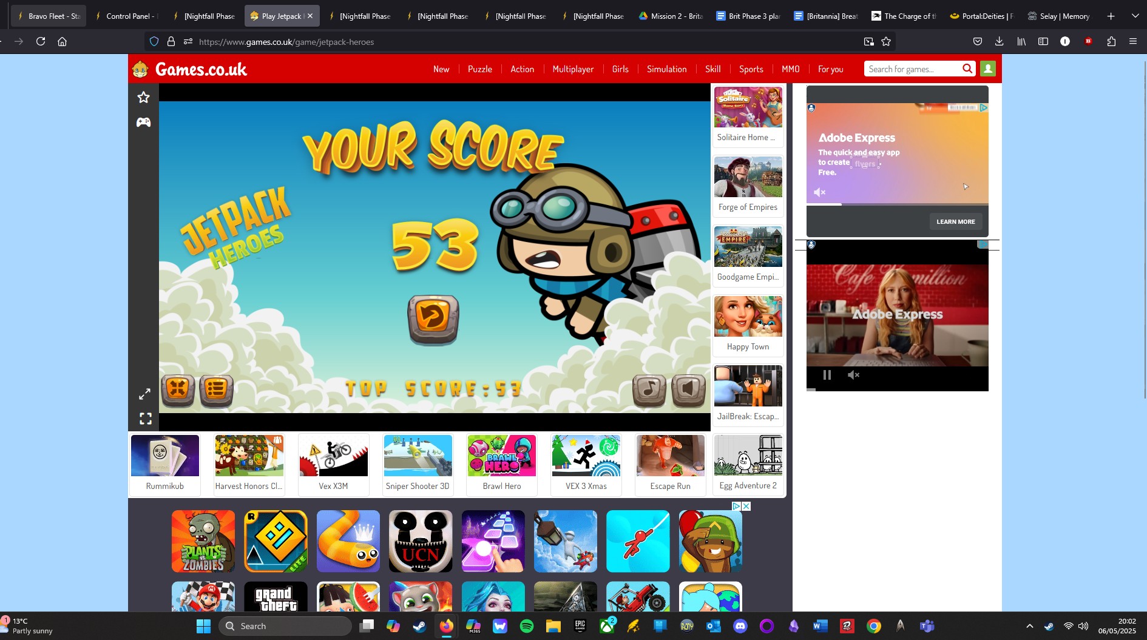Bookmark this page with star icon
The image size is (1147, 640).
coord(886,41)
